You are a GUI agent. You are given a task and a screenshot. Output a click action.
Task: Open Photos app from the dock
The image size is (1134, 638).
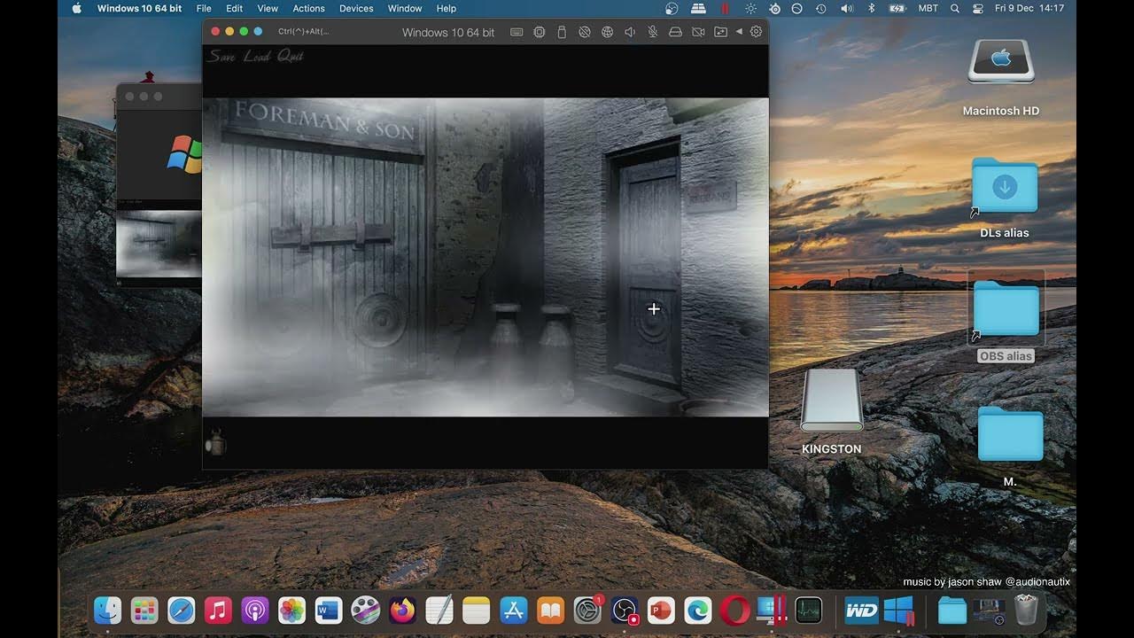291,610
